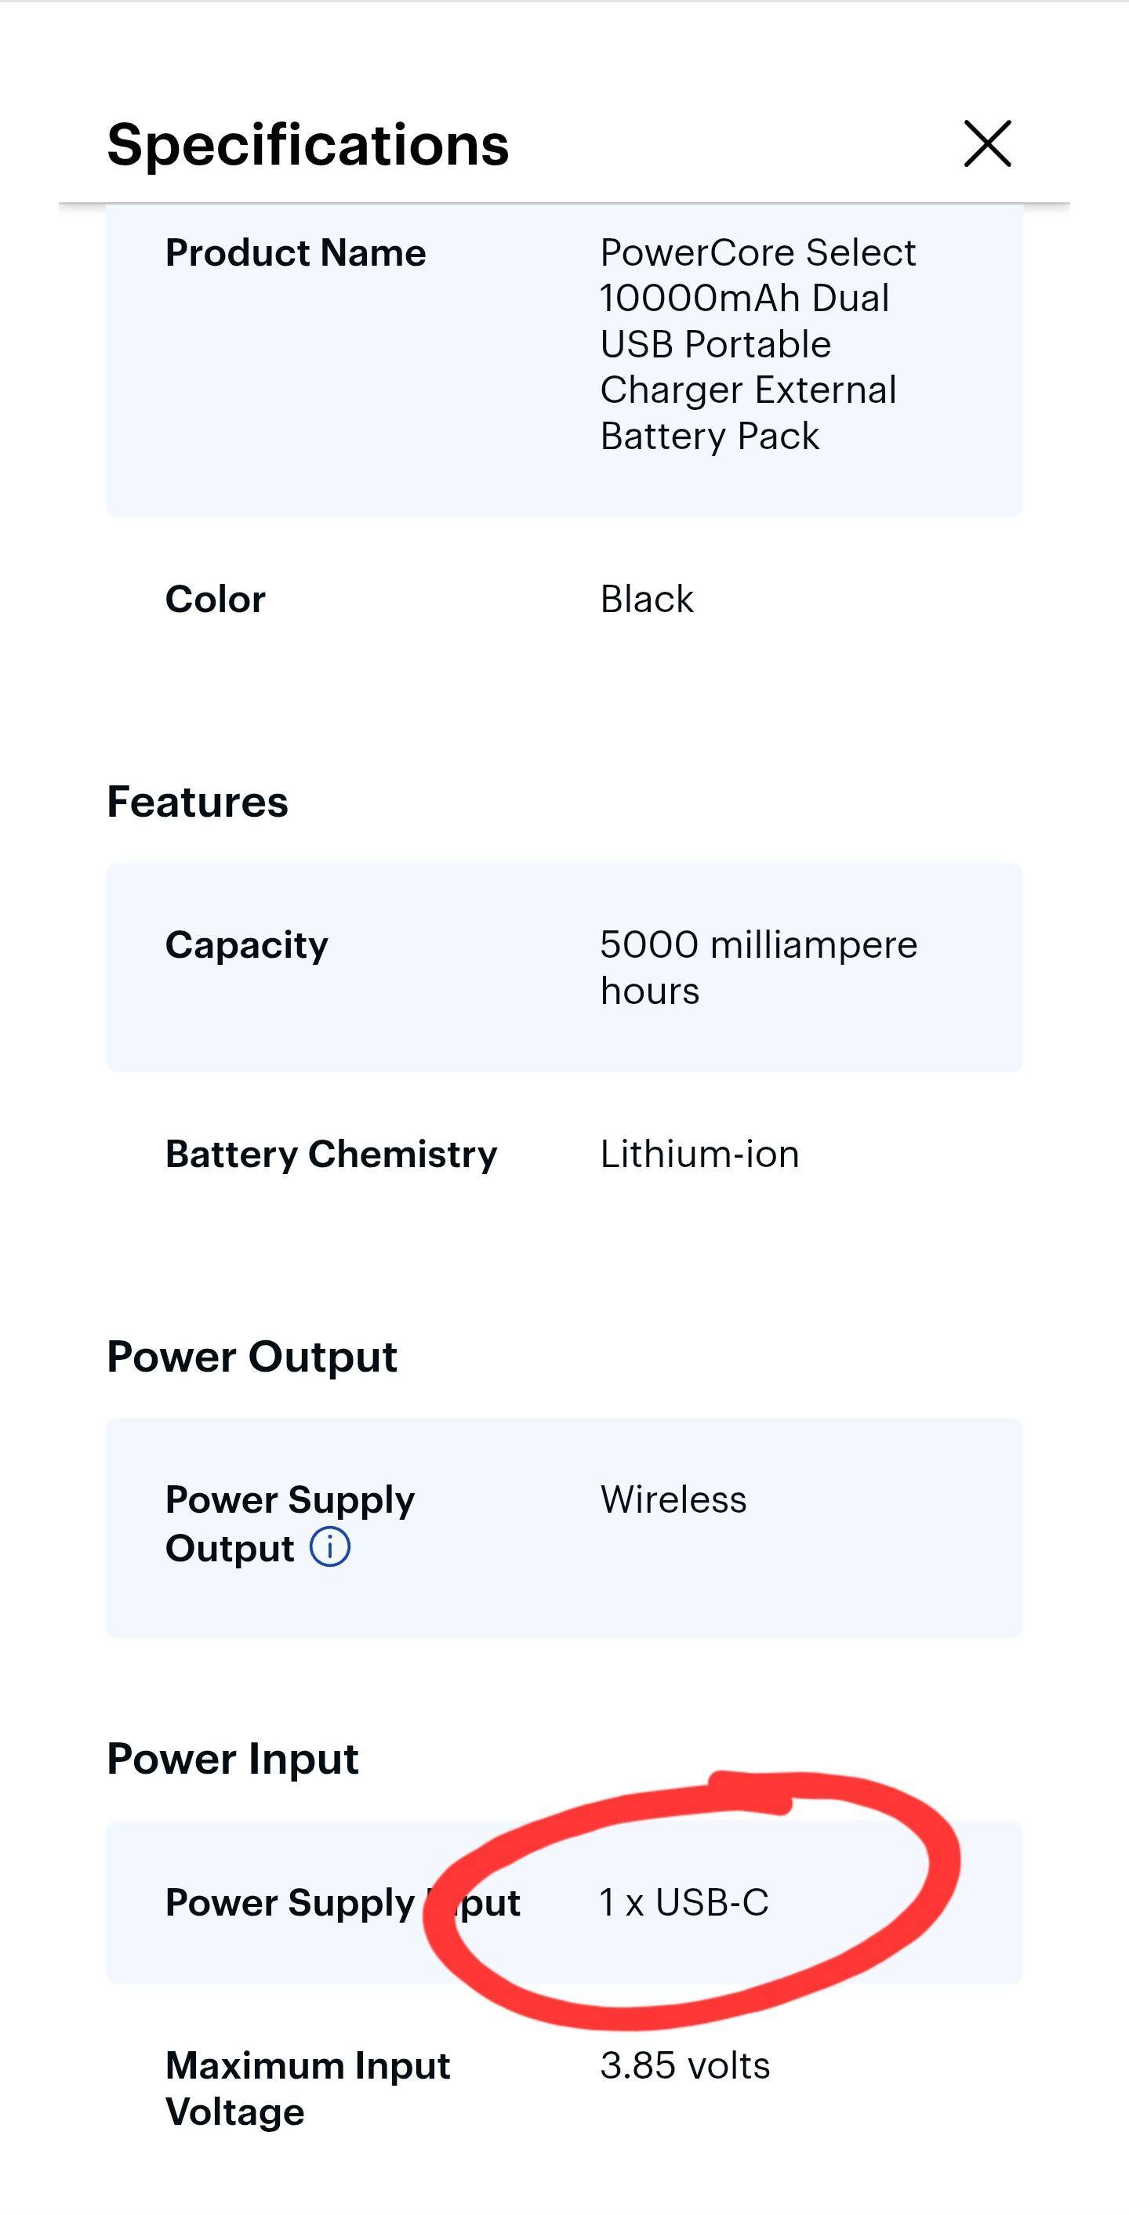Select the Maximum Input Voltage label
The height and width of the screenshot is (2215, 1129).
click(x=307, y=2089)
